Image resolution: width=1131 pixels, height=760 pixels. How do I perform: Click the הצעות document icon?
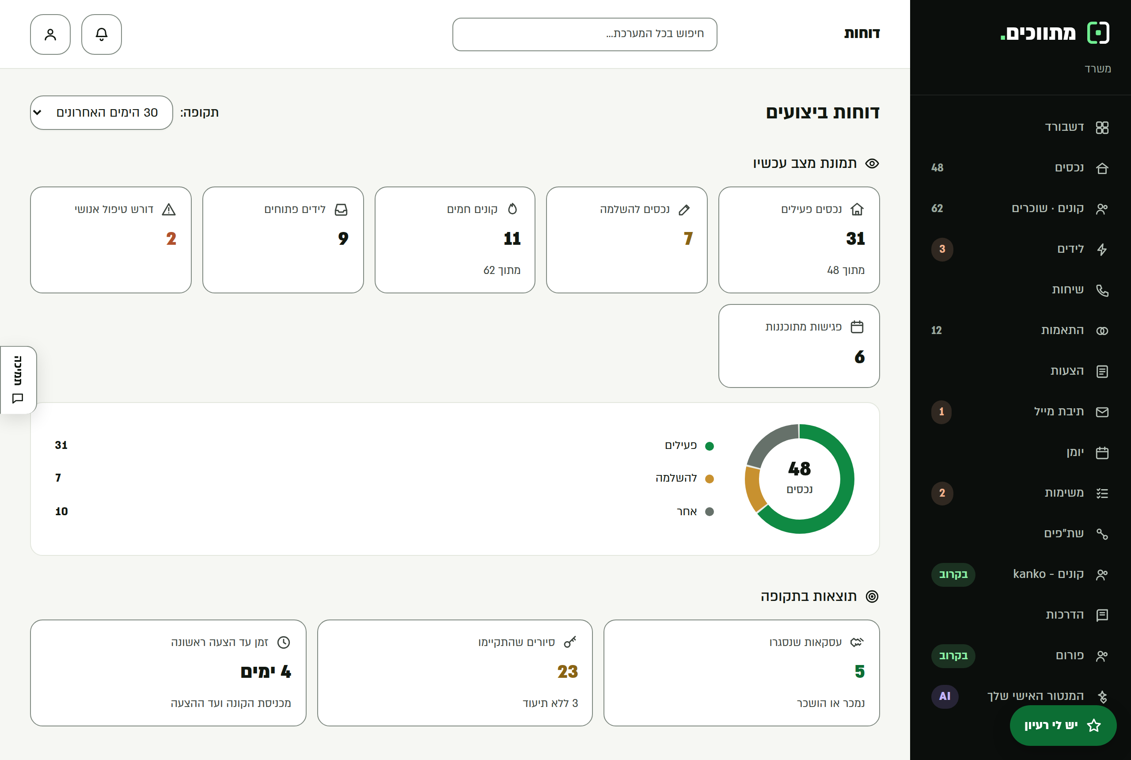pos(1102,371)
